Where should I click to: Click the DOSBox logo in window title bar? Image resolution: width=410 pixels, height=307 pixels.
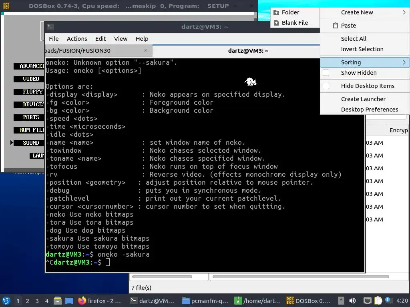(x=6, y=6)
